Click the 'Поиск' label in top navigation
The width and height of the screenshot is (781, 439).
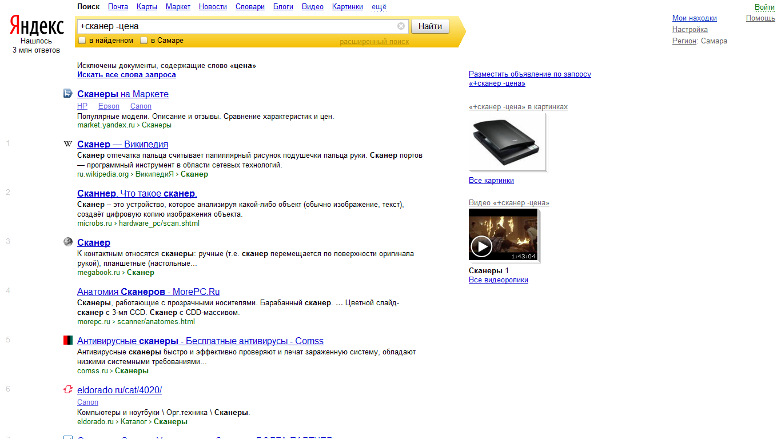point(88,7)
